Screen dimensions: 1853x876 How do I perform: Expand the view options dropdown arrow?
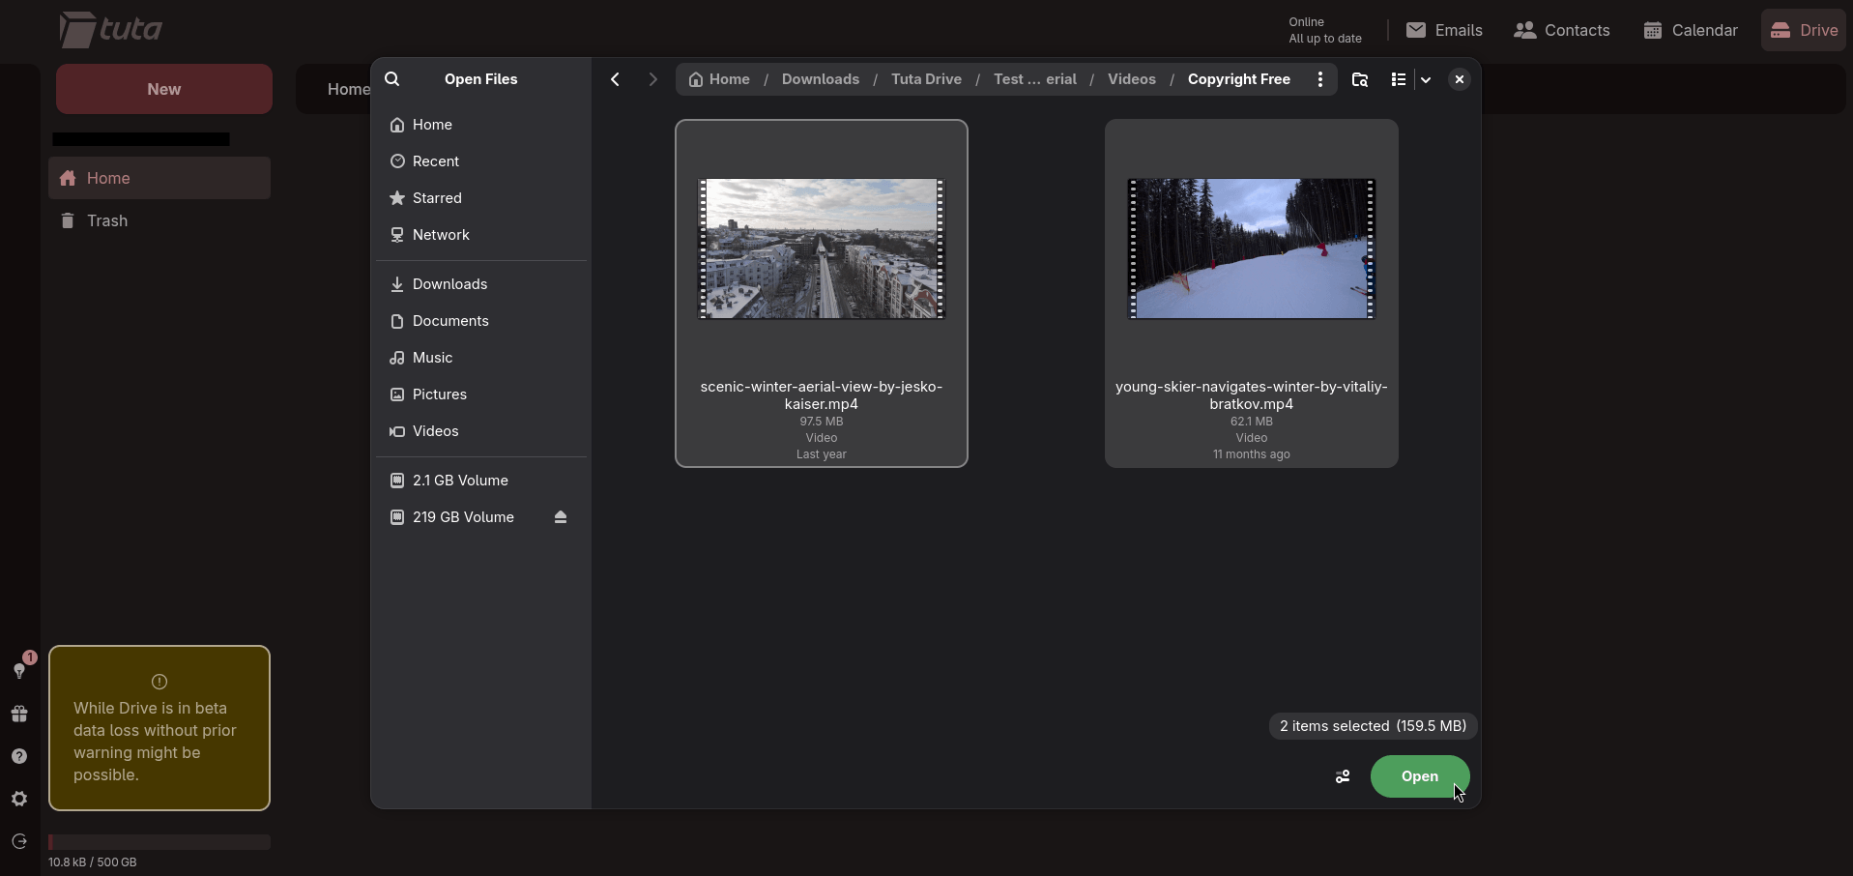point(1426,79)
